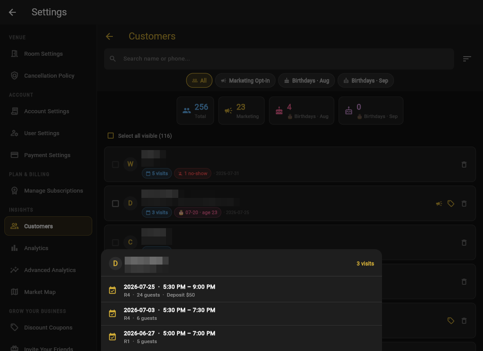The height and width of the screenshot is (351, 483).
Task: Filter by Birthdays · Sep chip
Action: point(366,81)
